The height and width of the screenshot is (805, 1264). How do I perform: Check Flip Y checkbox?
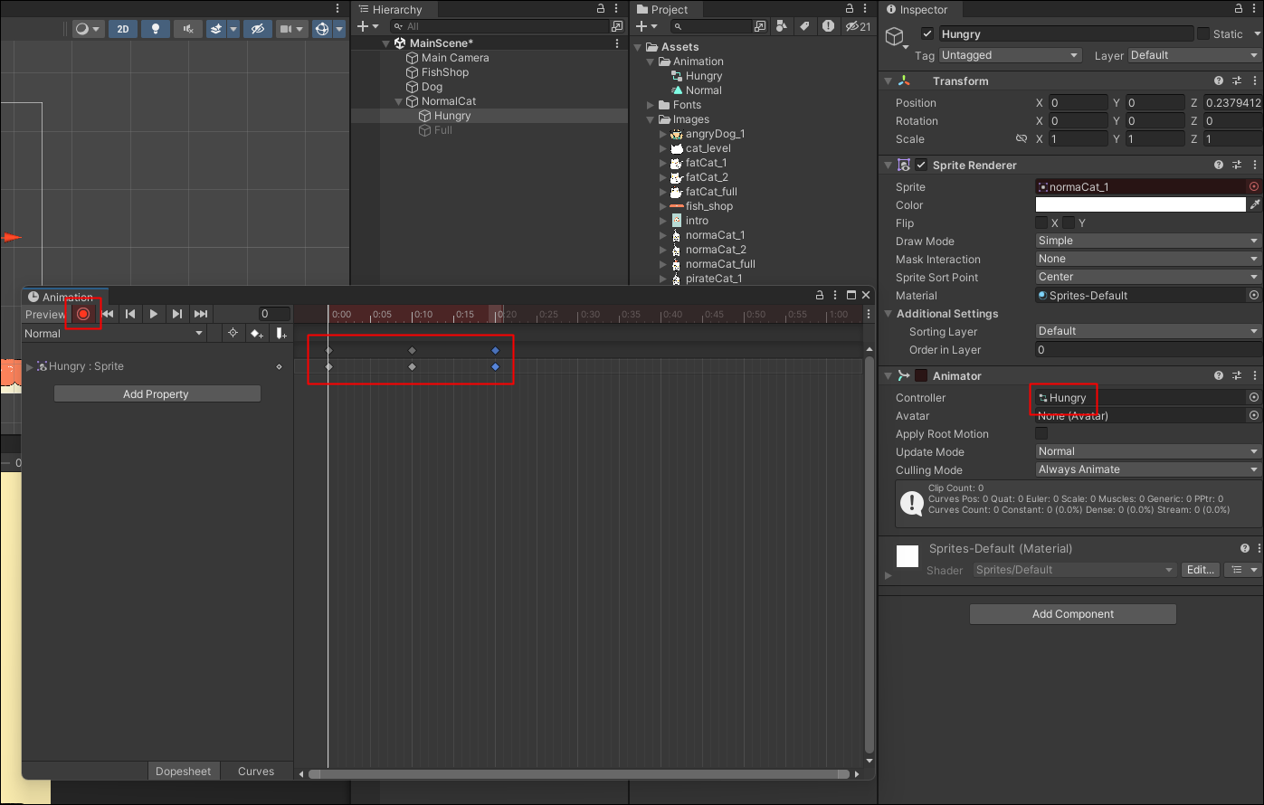1069,223
